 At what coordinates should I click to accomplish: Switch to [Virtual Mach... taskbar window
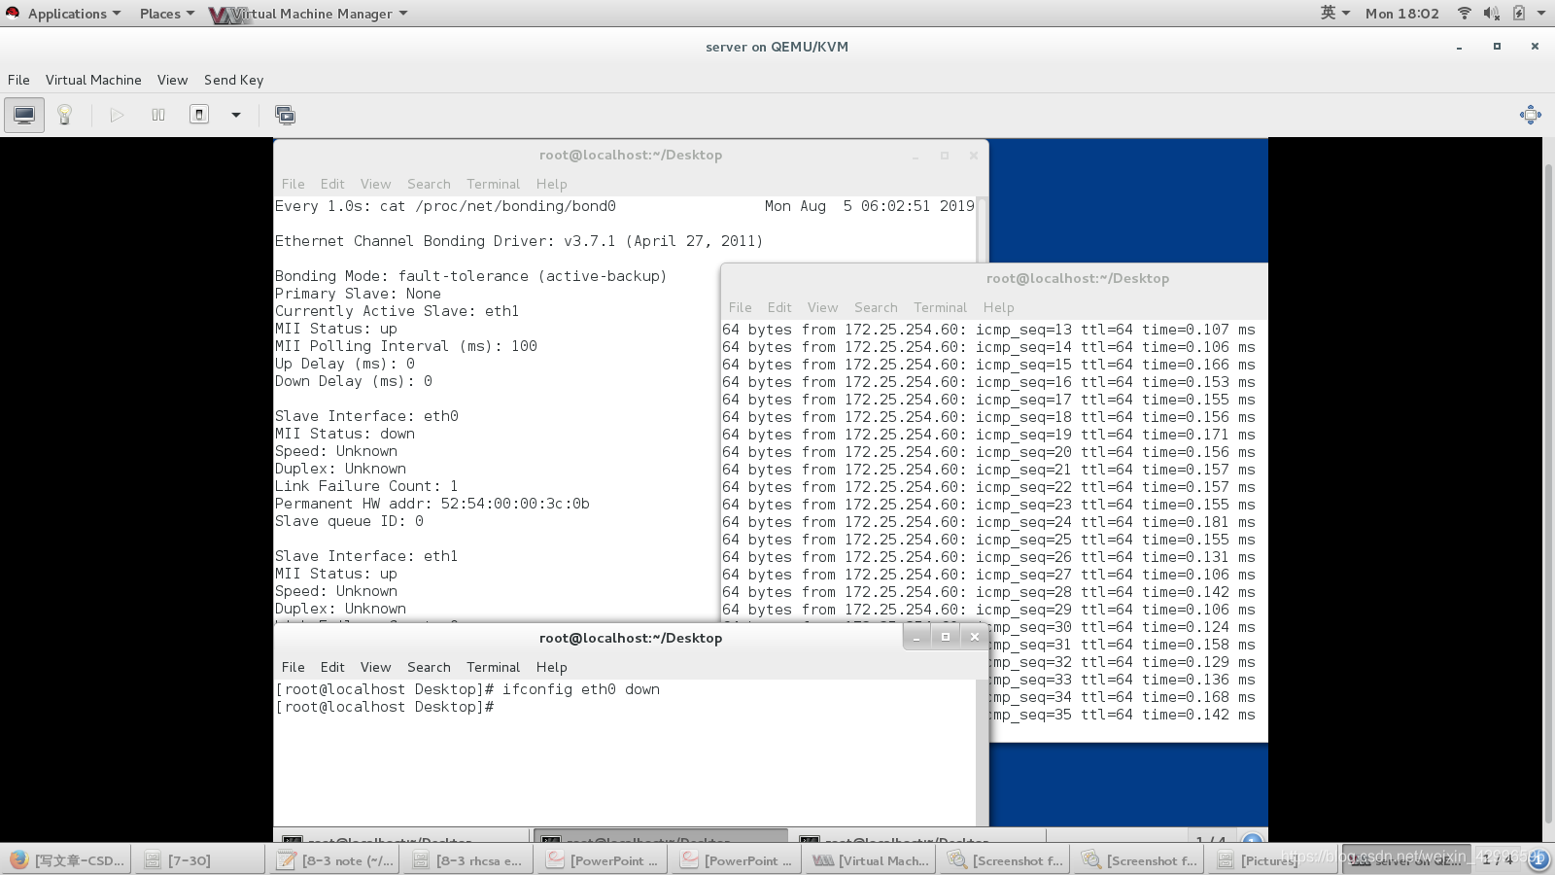pyautogui.click(x=870, y=860)
